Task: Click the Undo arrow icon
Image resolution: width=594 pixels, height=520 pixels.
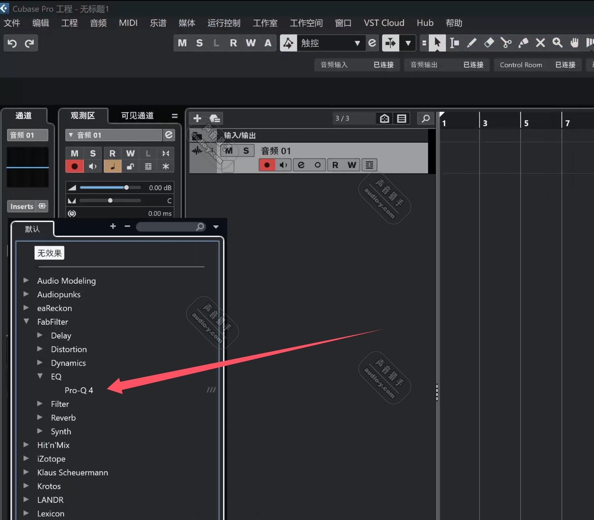Action: click(x=12, y=43)
